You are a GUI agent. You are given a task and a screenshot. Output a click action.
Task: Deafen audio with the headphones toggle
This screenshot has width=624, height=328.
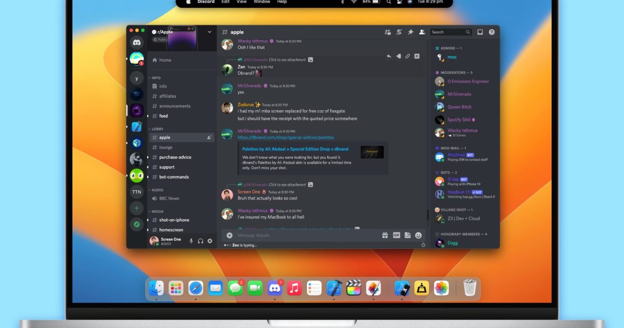coord(200,241)
